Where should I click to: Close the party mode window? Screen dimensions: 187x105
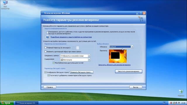[144, 13]
